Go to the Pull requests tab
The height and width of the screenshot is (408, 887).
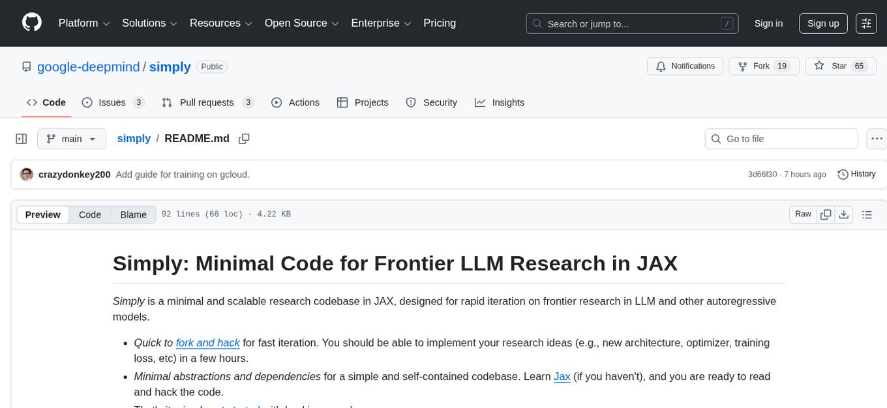click(207, 102)
